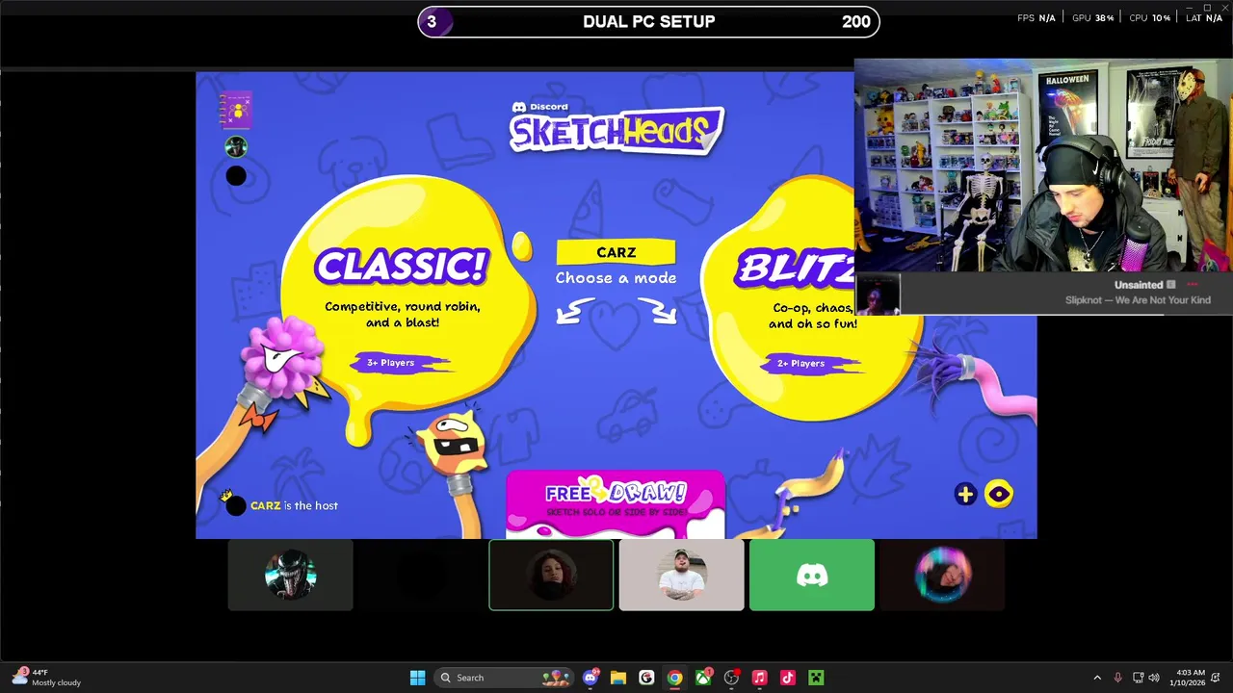Screen dimensions: 1233x693
Task: Select the green-ringed player avatar in Sketch Heads
Action: pos(236,146)
